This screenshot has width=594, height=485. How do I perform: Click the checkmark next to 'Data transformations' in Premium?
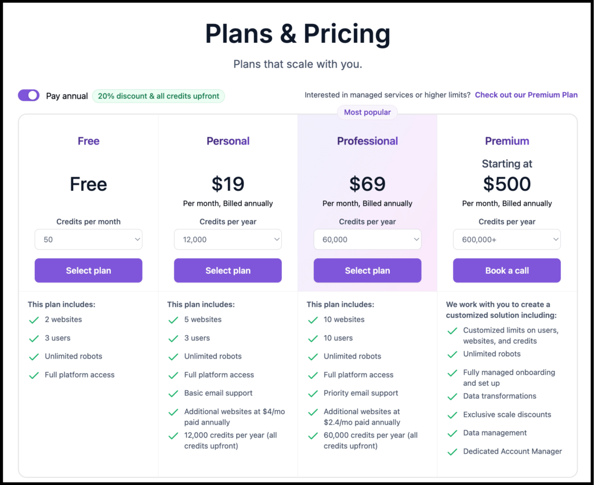pos(452,396)
